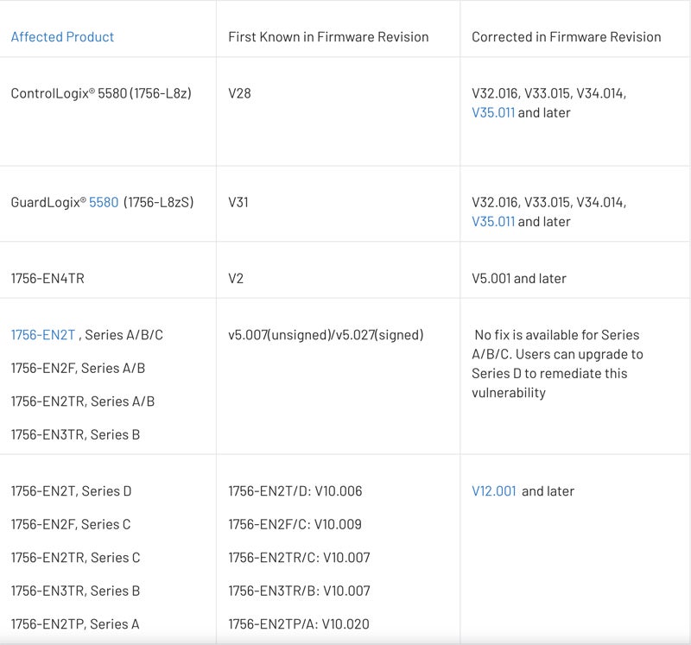The image size is (691, 645).
Task: Select the 1756-EN2F, Series A/B entry
Action: (78, 369)
